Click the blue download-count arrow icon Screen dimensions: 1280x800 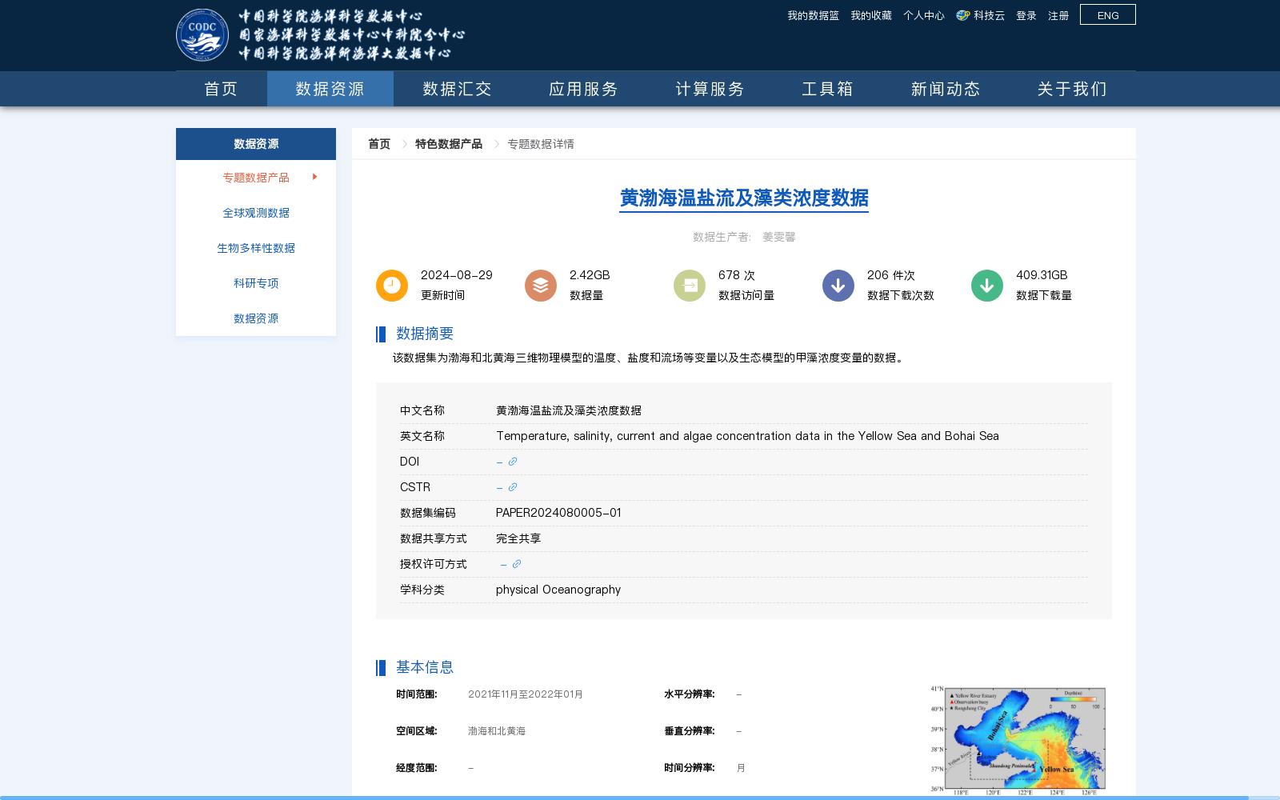[x=838, y=286]
